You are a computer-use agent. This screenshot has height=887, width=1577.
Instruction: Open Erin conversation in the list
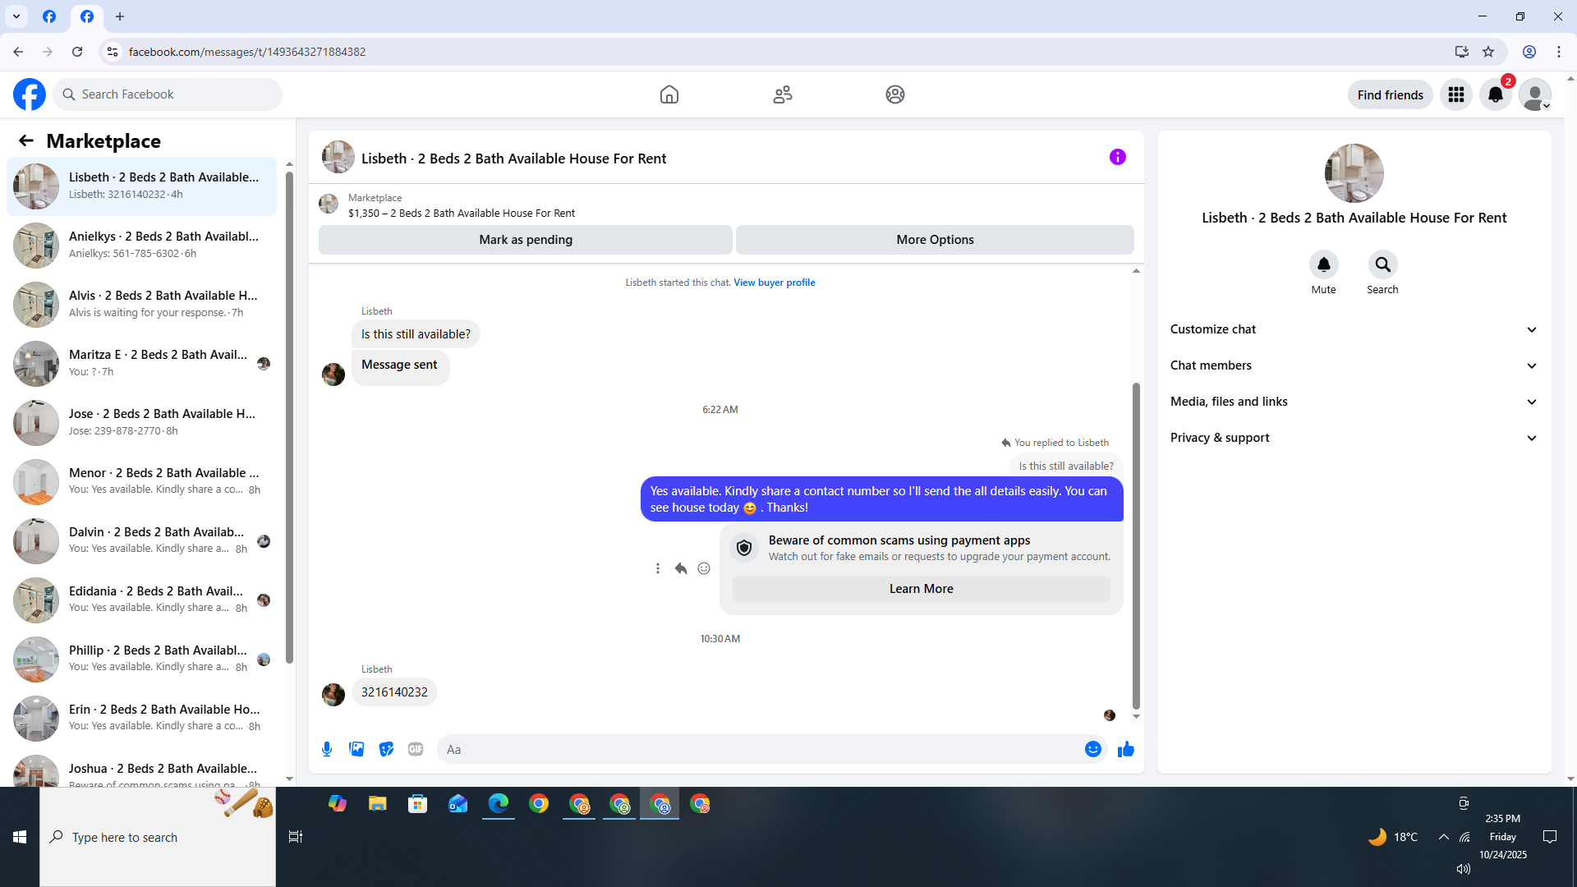coord(141,718)
